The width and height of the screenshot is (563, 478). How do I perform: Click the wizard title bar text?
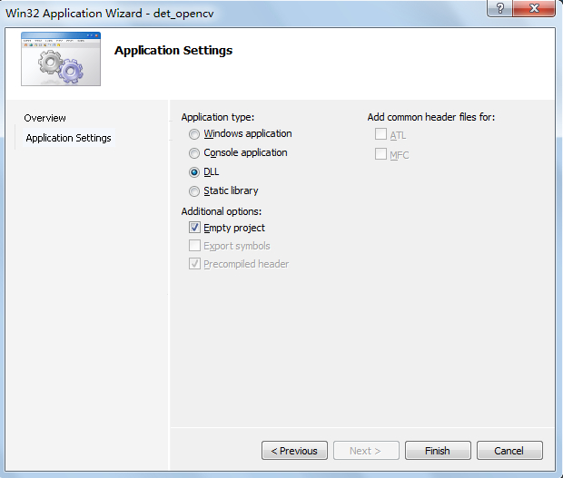(x=110, y=14)
